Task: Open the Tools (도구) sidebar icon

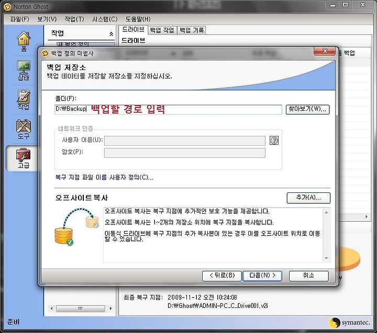Action: [x=24, y=129]
